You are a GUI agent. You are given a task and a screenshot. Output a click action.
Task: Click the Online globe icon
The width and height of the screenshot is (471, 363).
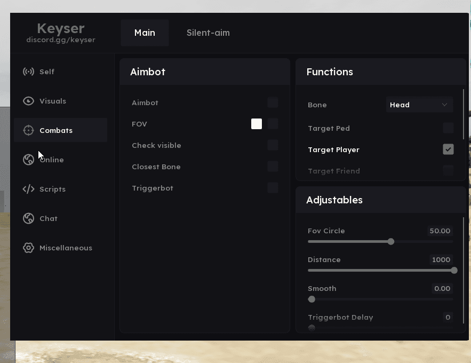point(28,160)
